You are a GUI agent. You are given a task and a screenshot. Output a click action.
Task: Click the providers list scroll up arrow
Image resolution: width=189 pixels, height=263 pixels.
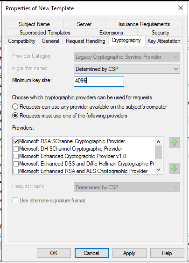point(158,142)
